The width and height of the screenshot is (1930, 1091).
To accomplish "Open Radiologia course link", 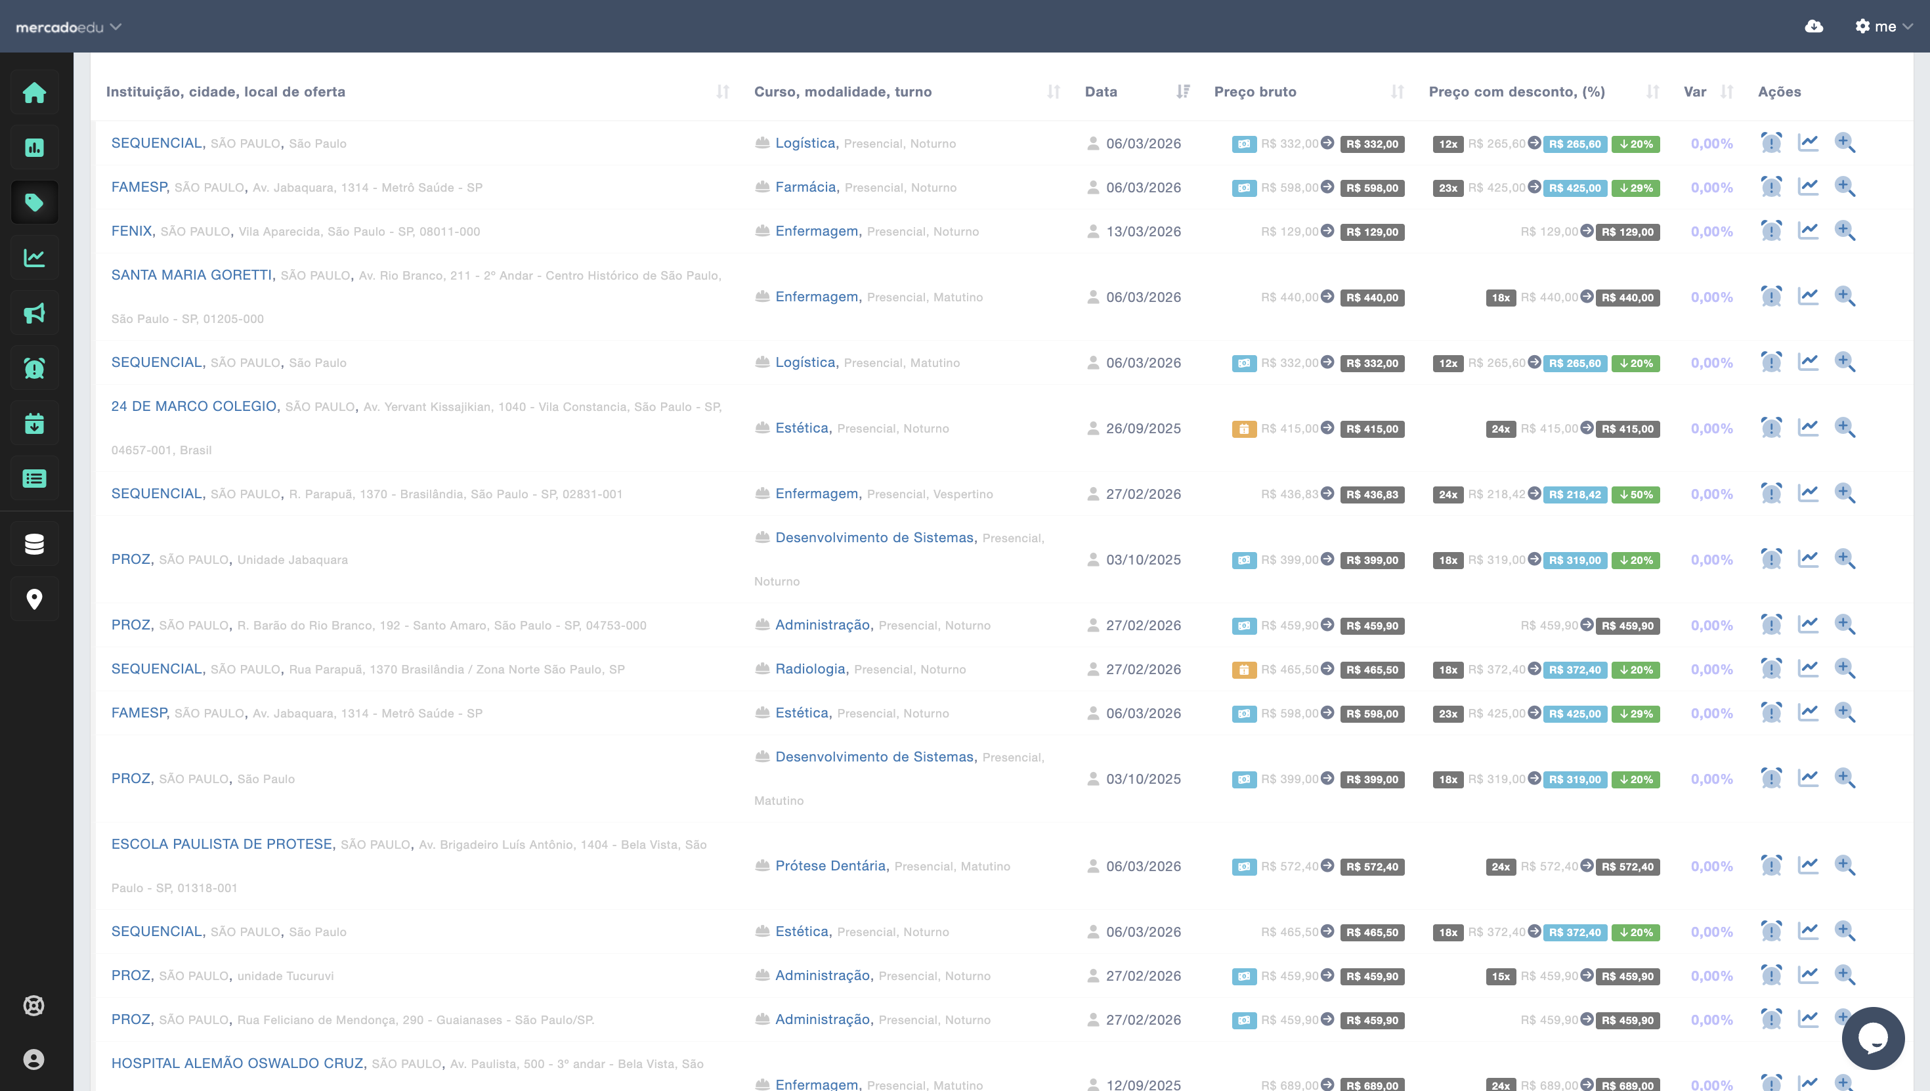I will [x=812, y=668].
